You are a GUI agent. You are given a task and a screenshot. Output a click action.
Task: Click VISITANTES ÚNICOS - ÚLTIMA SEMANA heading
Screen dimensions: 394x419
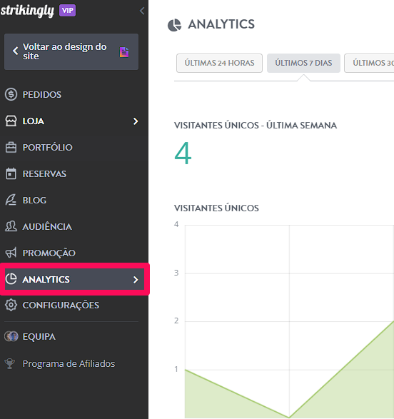(x=256, y=125)
